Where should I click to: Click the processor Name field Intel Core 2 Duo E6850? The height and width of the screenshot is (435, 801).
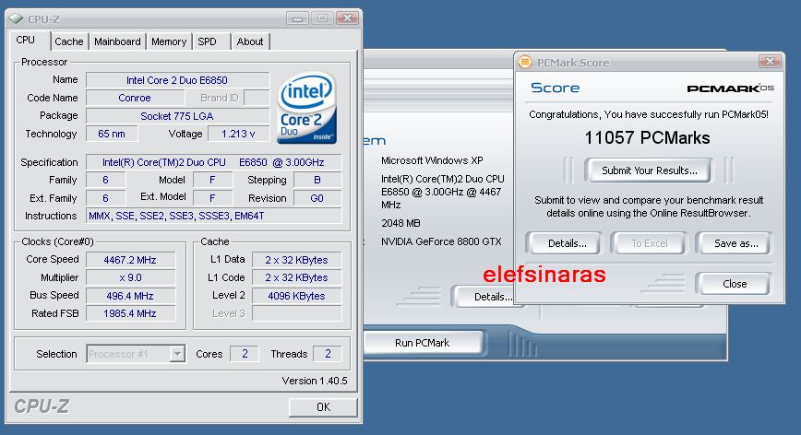177,80
